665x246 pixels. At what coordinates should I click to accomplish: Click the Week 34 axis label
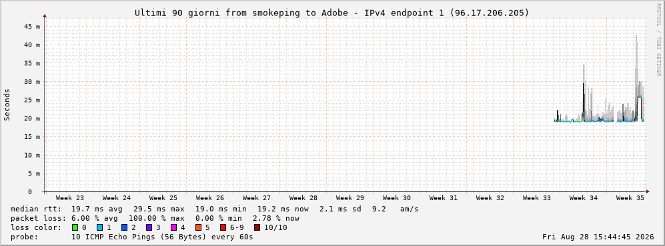point(583,198)
